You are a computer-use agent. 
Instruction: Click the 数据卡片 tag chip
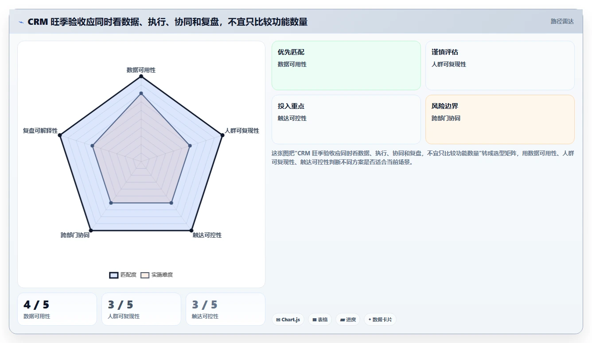coord(380,320)
